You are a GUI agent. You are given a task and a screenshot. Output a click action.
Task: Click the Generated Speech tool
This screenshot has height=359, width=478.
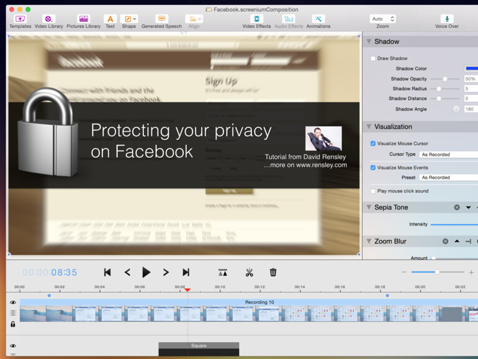pyautogui.click(x=161, y=22)
